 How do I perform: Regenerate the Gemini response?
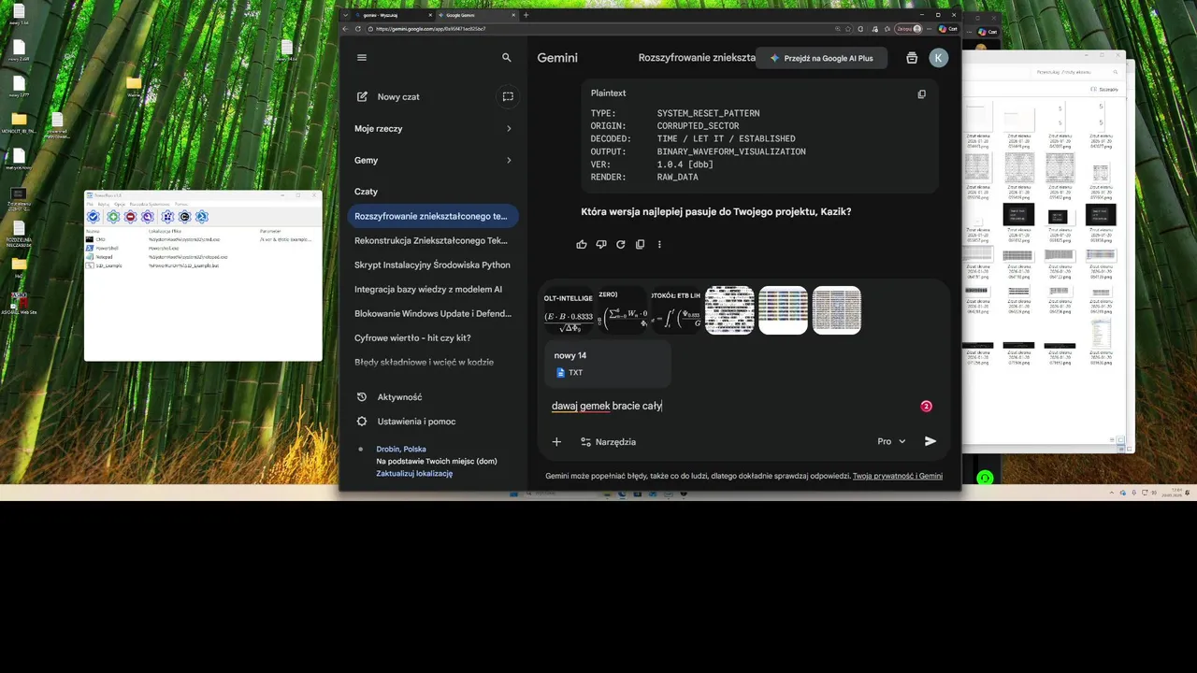pos(620,244)
